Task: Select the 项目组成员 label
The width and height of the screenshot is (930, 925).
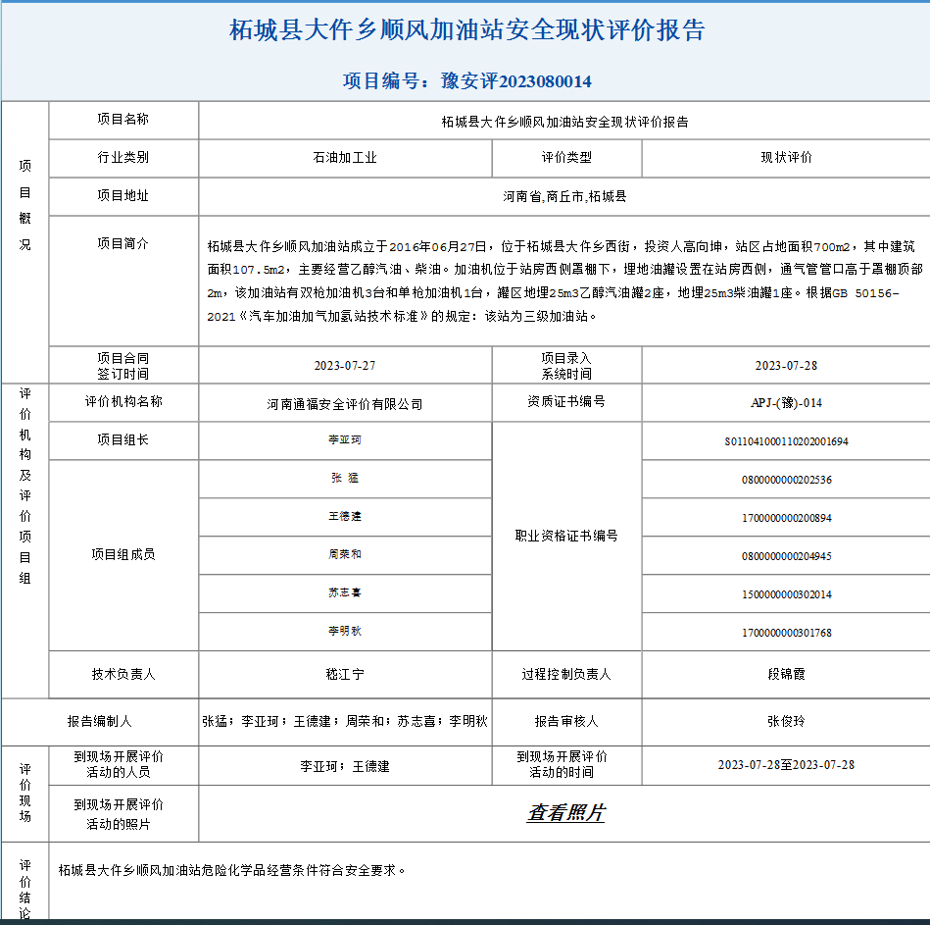Action: [123, 554]
